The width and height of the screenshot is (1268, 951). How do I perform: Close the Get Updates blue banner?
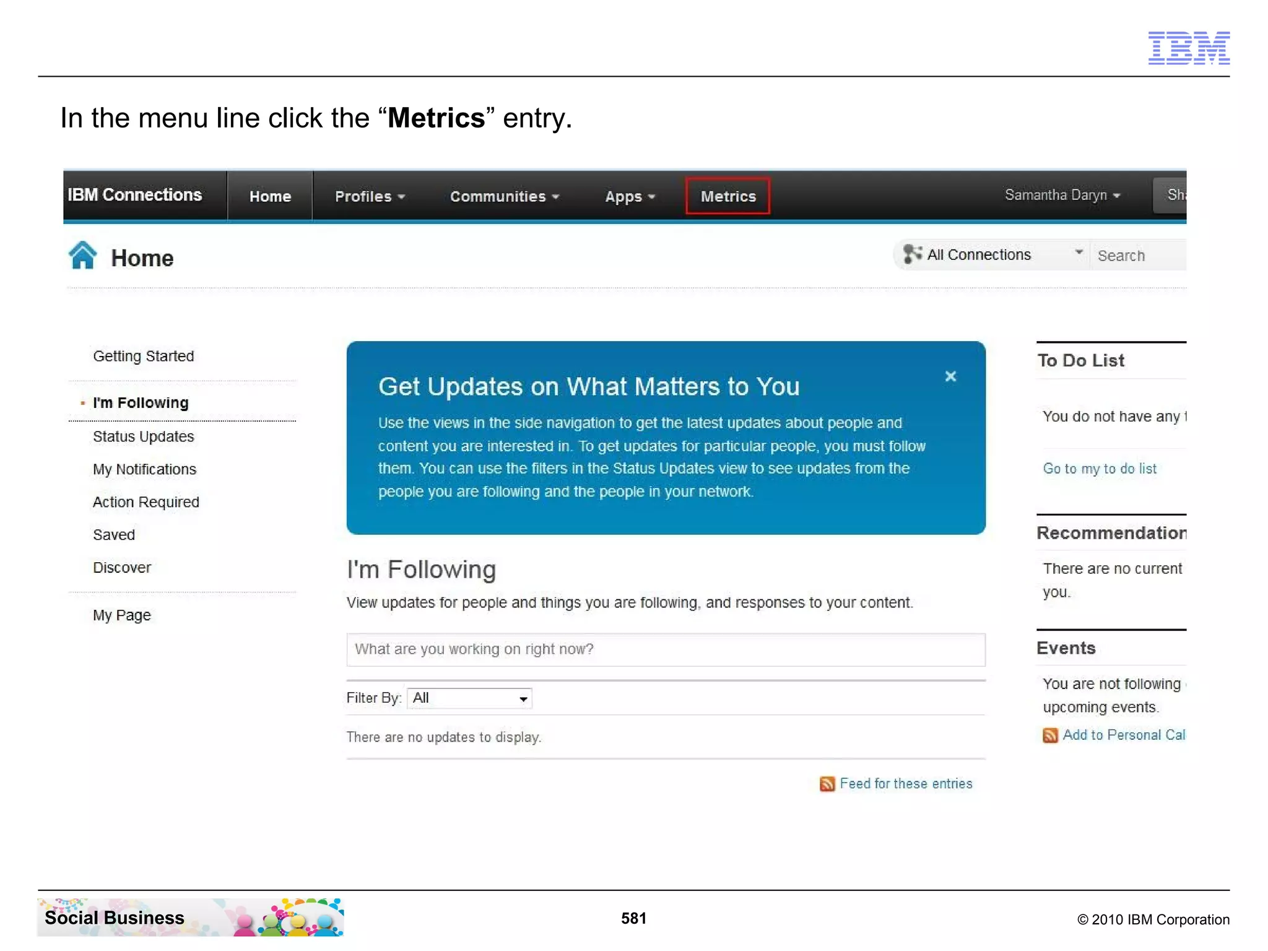950,376
